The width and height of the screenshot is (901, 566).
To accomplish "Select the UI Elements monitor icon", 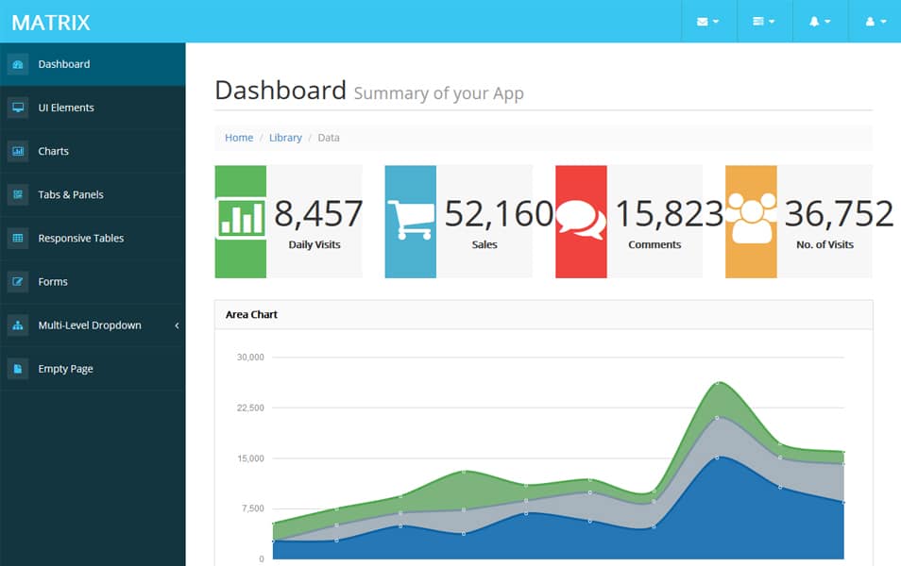I will [19, 107].
